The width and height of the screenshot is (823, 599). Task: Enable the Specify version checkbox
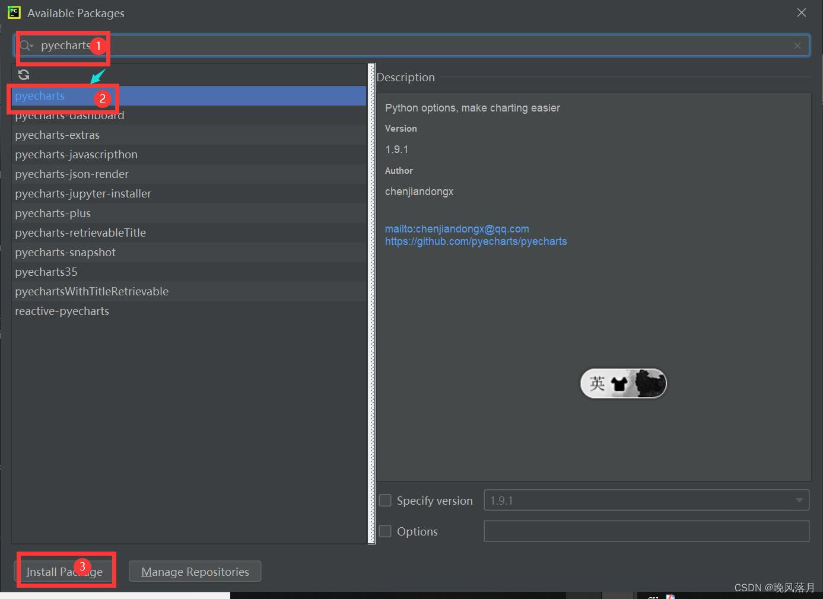coord(385,501)
